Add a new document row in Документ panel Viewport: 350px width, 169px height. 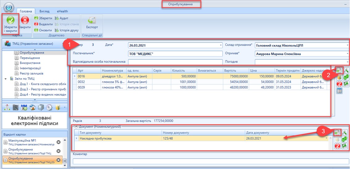(337, 133)
